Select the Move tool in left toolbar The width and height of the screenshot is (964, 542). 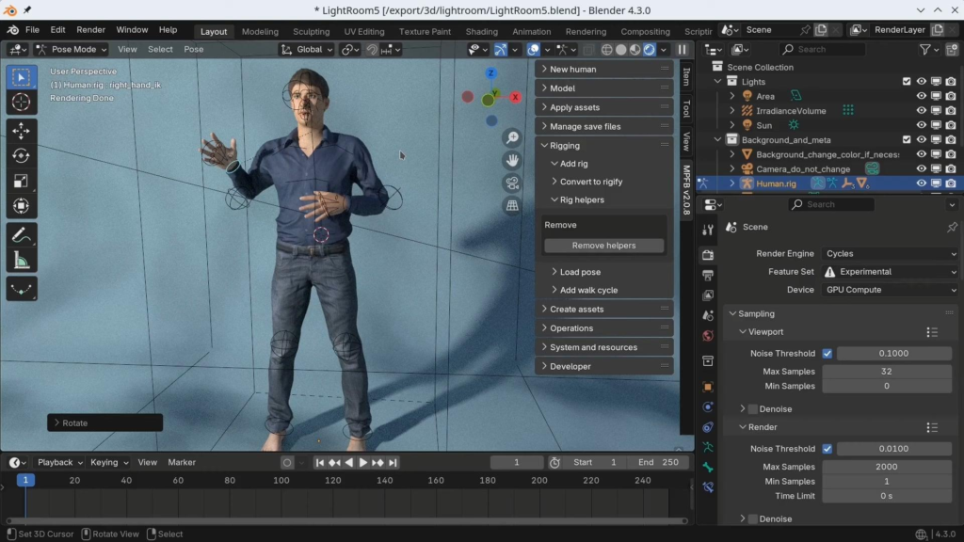(22, 131)
